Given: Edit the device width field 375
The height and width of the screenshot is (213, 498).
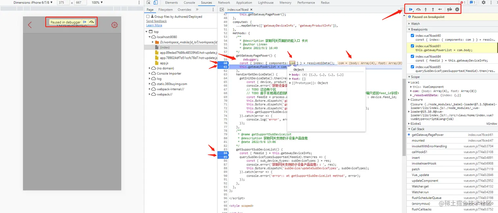Looking at the screenshot, I should click(63, 2).
